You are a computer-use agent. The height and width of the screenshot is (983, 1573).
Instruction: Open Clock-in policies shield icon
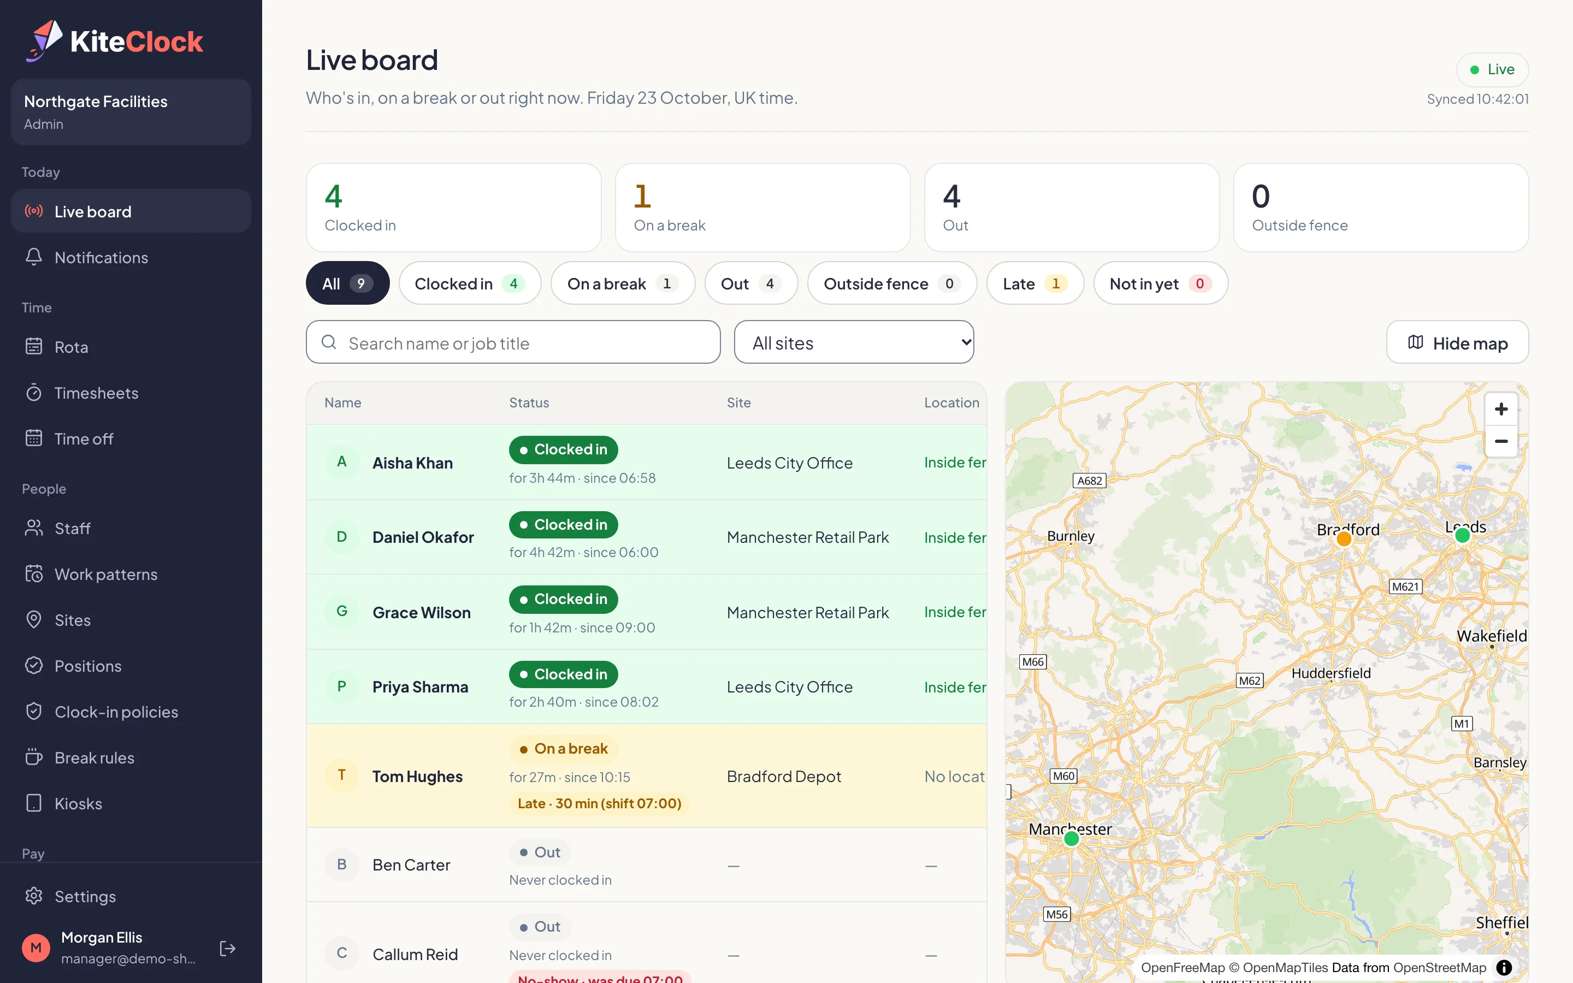click(x=34, y=711)
